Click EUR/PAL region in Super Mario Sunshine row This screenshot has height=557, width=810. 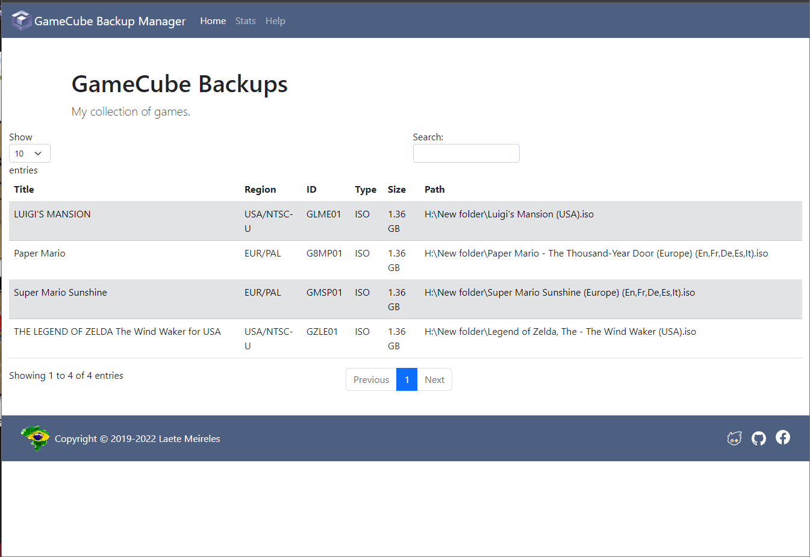[x=263, y=293]
